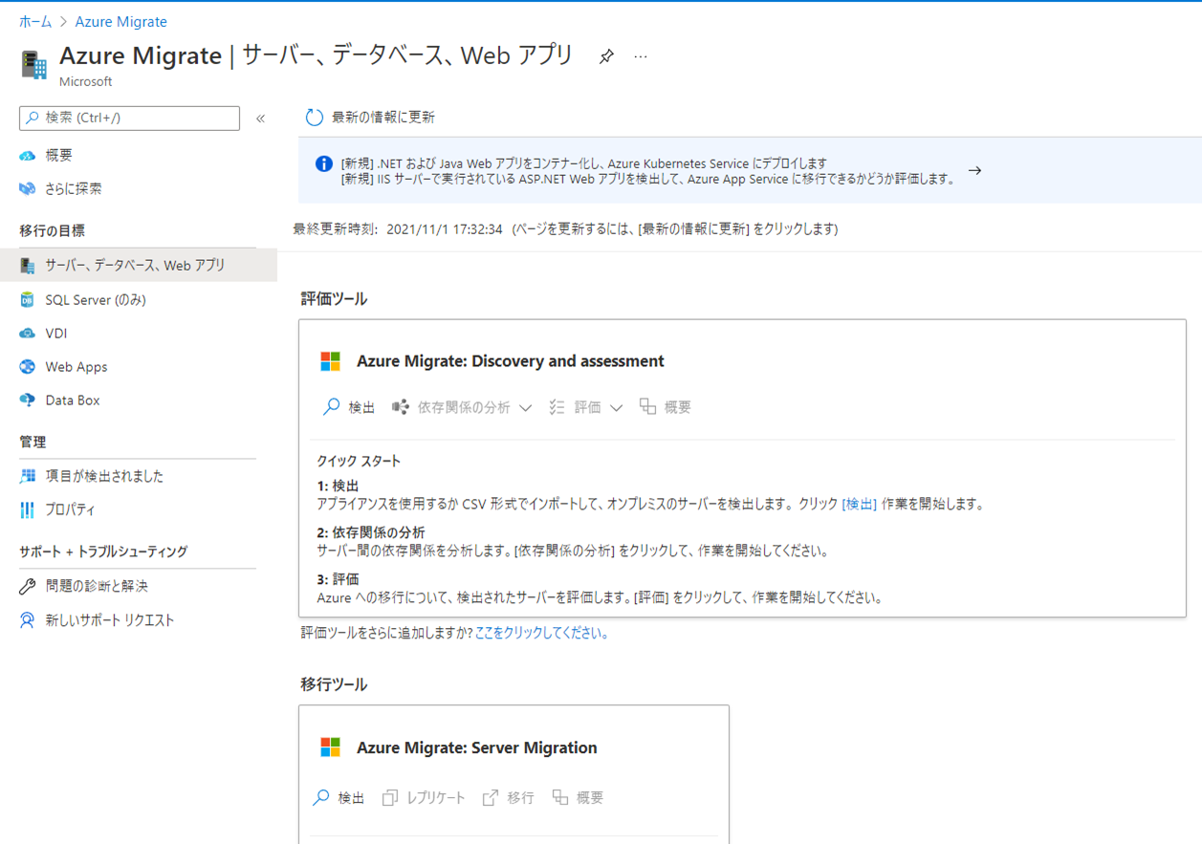Navigate to ホーム via the breadcrumb link
Viewport: 1202px width, 844px height.
pos(34,21)
